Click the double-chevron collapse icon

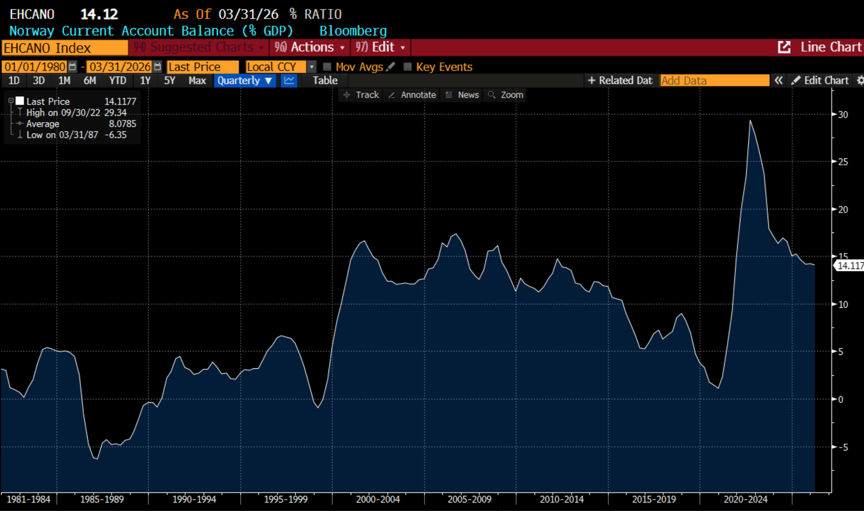pos(778,80)
